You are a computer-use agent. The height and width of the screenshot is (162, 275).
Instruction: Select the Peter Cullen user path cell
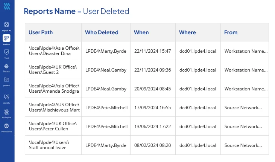pos(53,126)
